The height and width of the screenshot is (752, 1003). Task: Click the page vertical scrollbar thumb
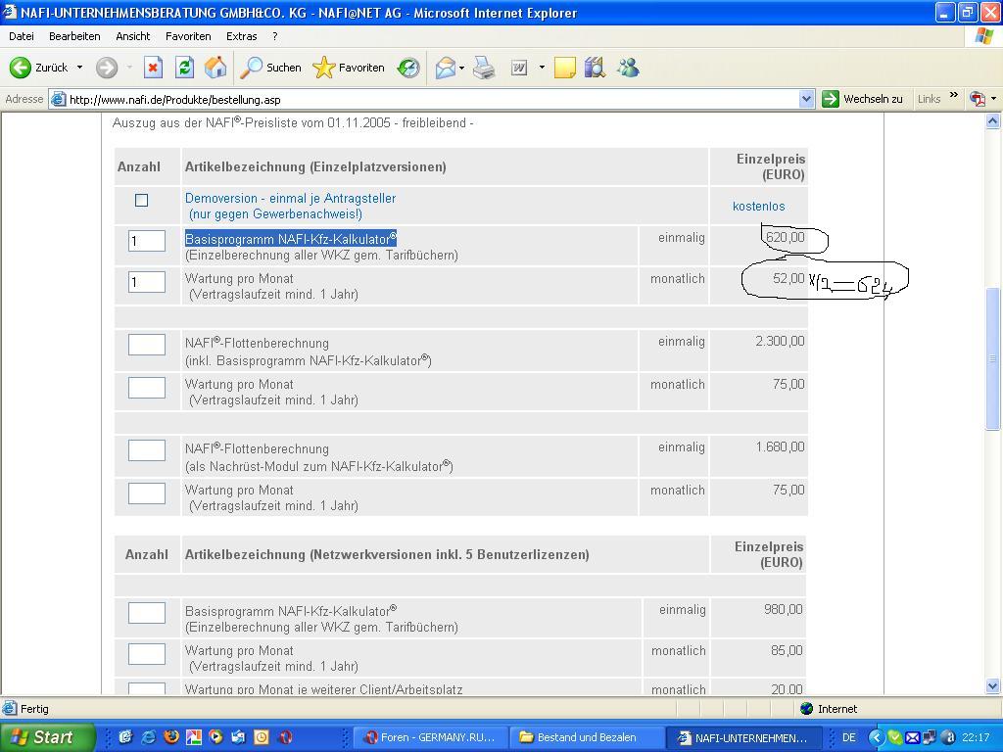point(993,358)
